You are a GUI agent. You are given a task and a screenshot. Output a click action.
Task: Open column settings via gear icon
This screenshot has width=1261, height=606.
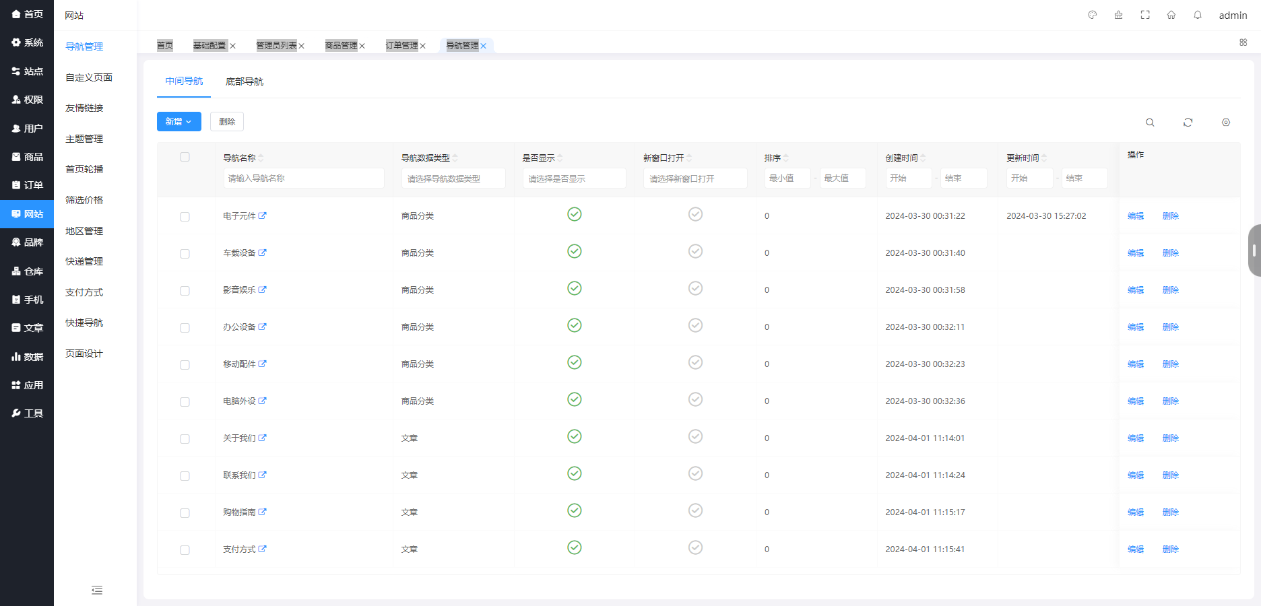1226,122
